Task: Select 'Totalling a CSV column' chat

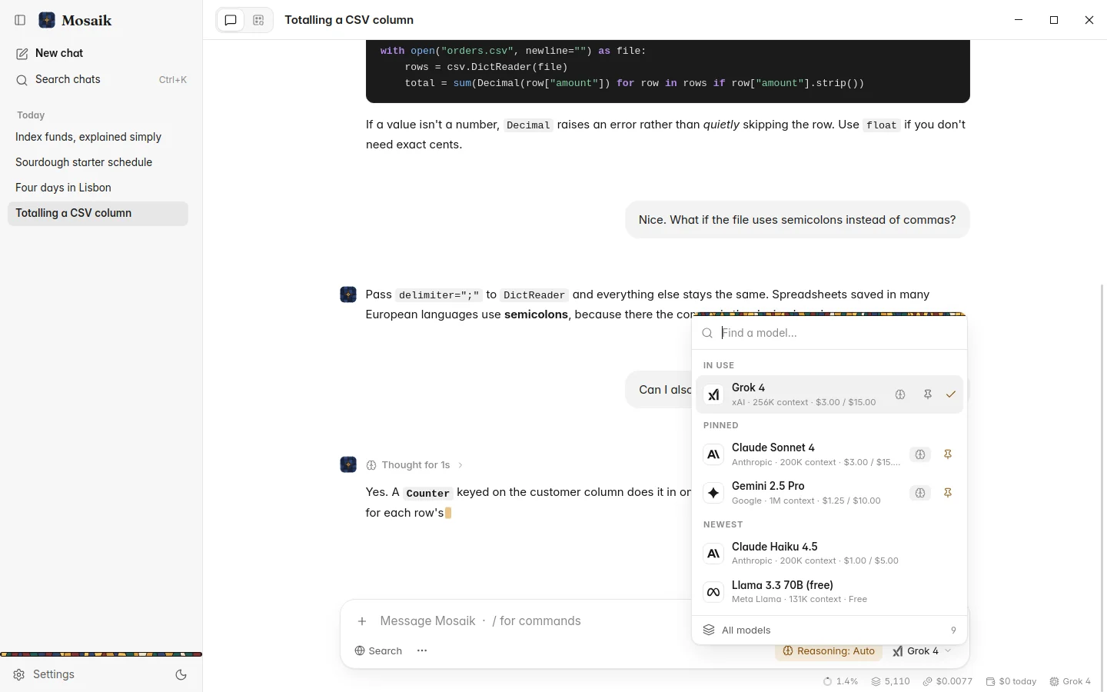Action: coord(98,213)
